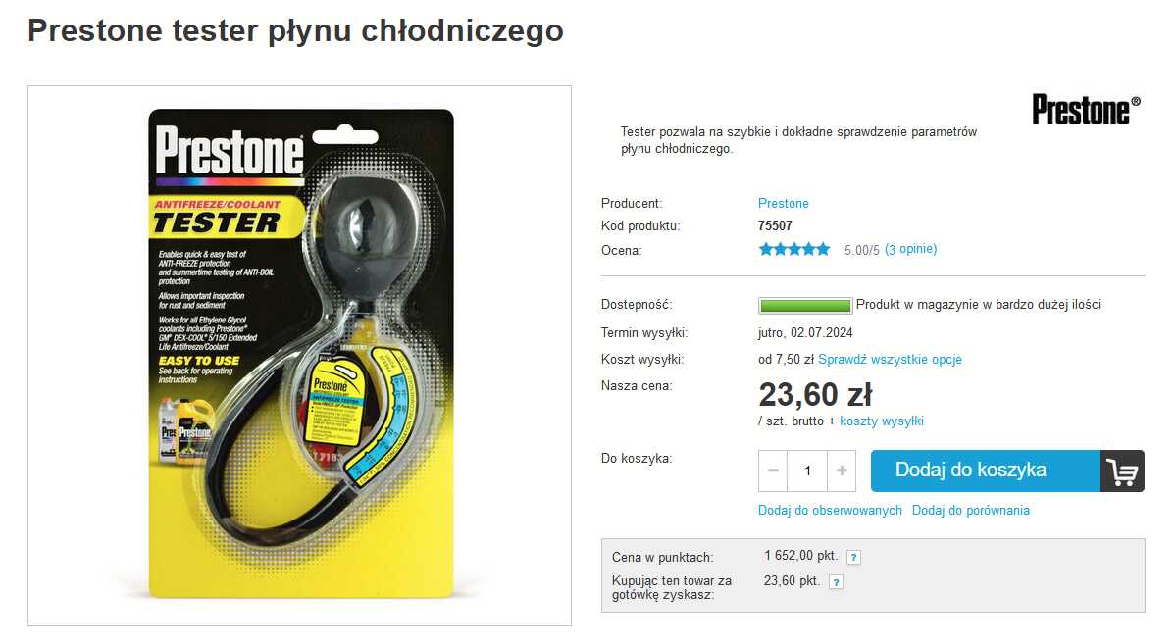Click the minus quantity icon
Image resolution: width=1176 pixels, height=644 pixels.
[773, 471]
